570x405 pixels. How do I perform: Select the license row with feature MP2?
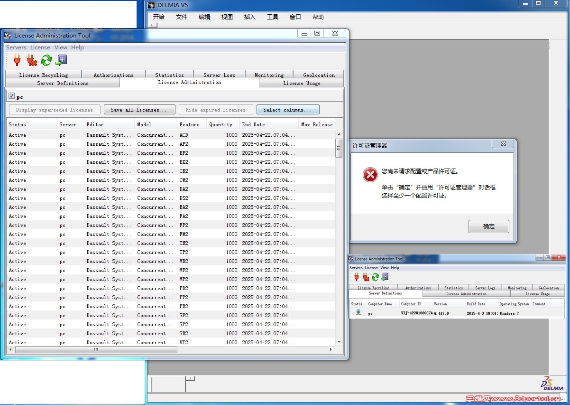pos(171,279)
